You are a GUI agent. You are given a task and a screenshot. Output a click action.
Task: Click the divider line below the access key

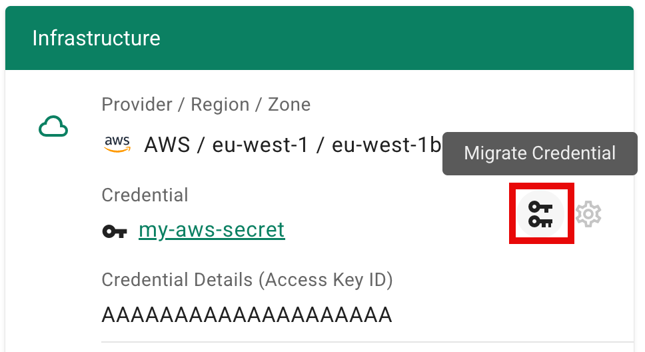coord(366,342)
